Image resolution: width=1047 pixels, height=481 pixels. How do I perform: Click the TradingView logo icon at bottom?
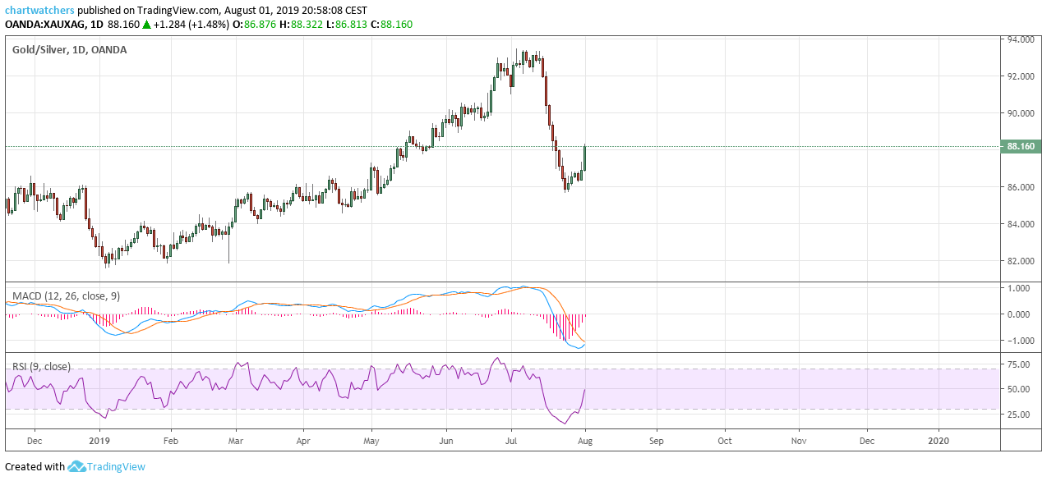coord(76,466)
